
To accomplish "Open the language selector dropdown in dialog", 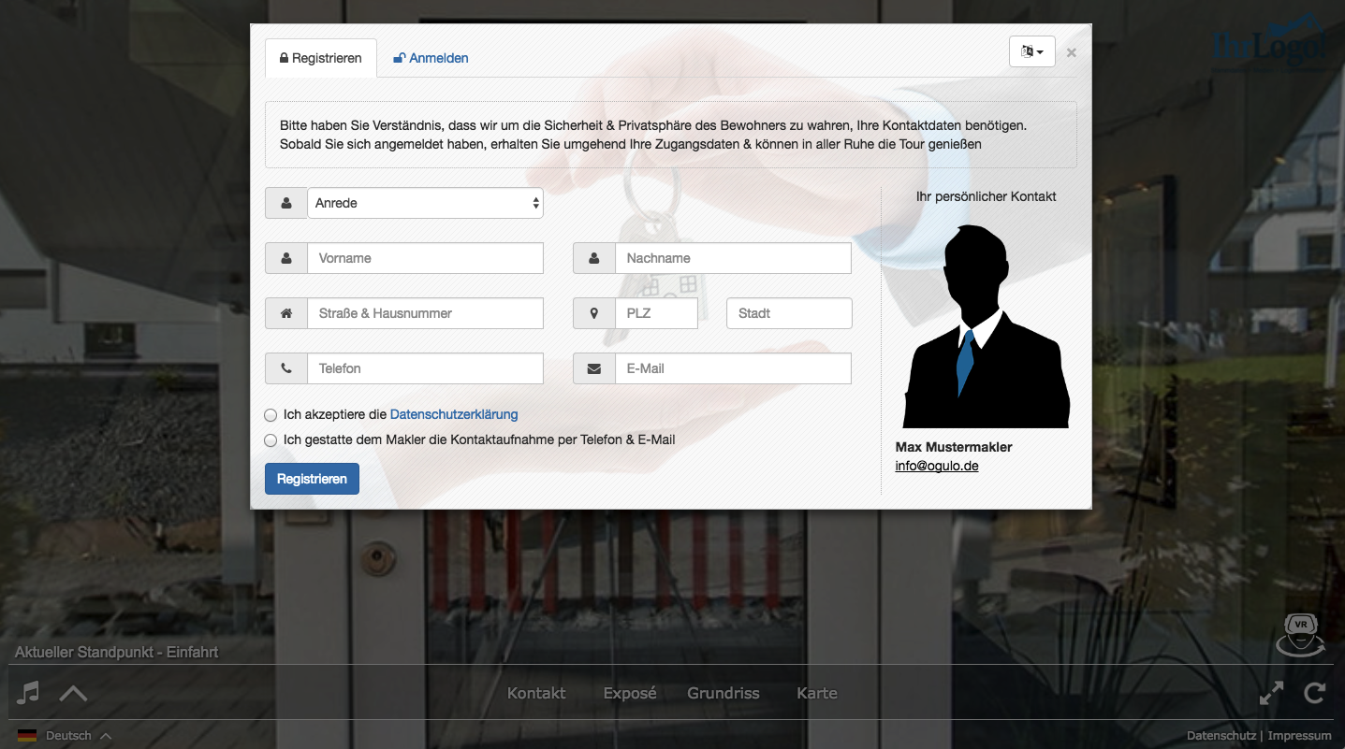I will click(1031, 51).
